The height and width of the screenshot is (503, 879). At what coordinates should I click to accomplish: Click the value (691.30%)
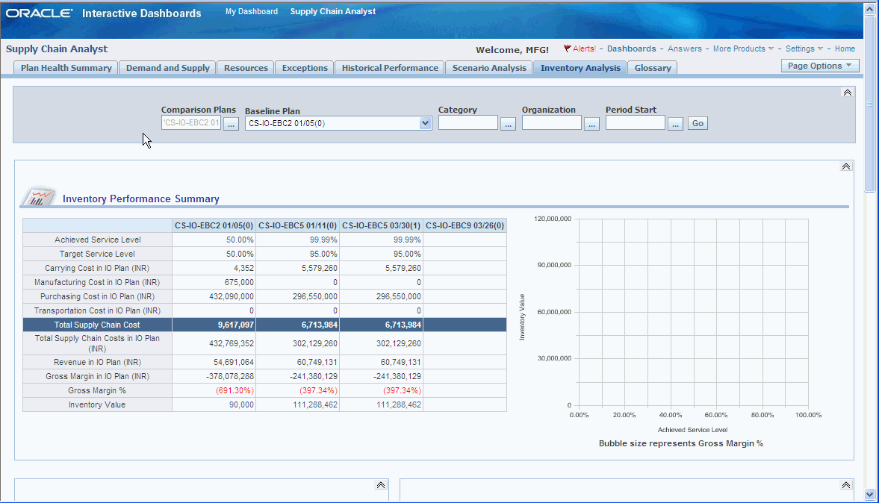234,390
